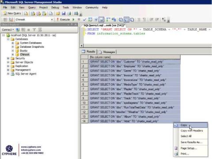Click the Cancel Executing Query stop icon
This screenshot has height=159, width=212.
tap(79, 19)
